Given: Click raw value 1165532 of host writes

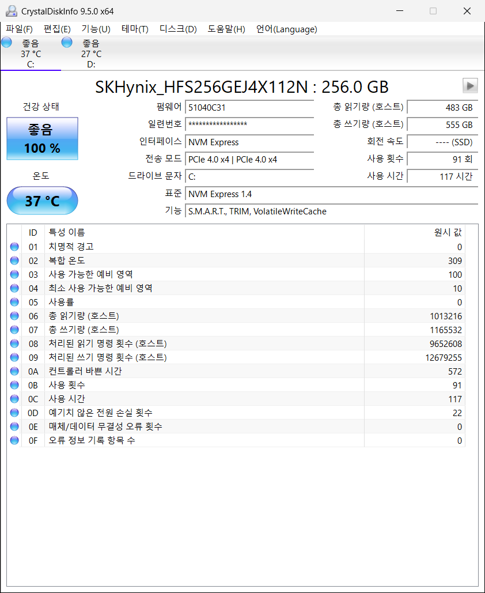Looking at the screenshot, I should [x=446, y=330].
